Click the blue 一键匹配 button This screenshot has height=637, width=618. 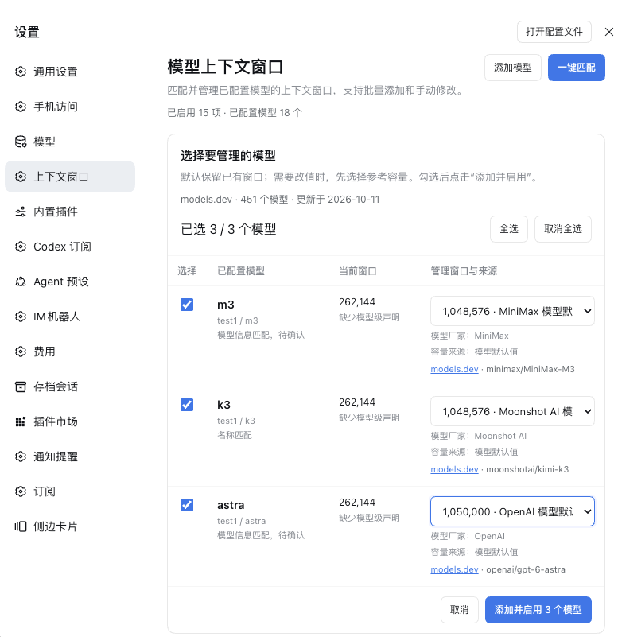pyautogui.click(x=576, y=68)
